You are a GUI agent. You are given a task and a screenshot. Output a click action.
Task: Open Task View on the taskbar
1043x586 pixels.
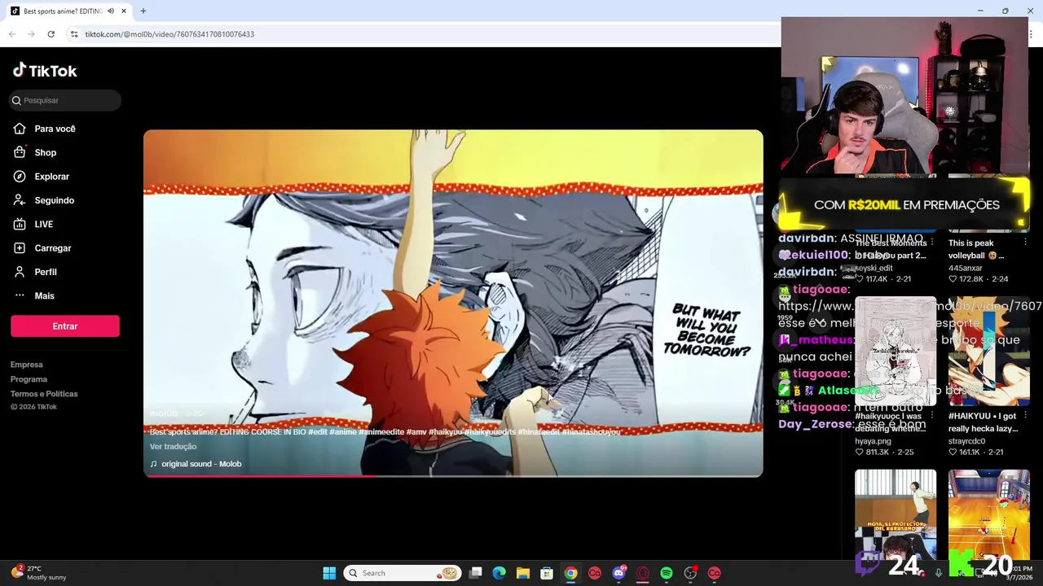pyautogui.click(x=476, y=573)
